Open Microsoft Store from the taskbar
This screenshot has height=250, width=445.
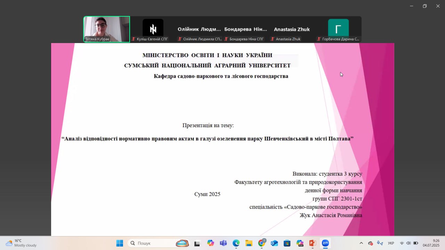tap(287, 243)
